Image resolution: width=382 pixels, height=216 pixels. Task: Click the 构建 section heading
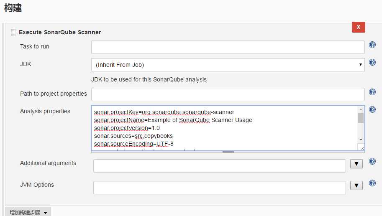click(13, 8)
